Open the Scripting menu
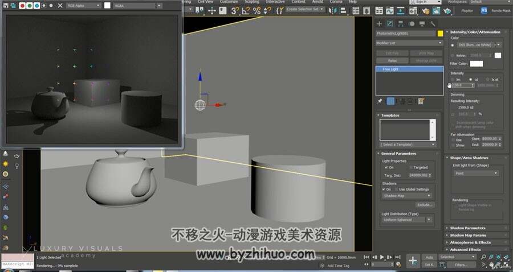The width and height of the screenshot is (513, 272). click(x=252, y=2)
